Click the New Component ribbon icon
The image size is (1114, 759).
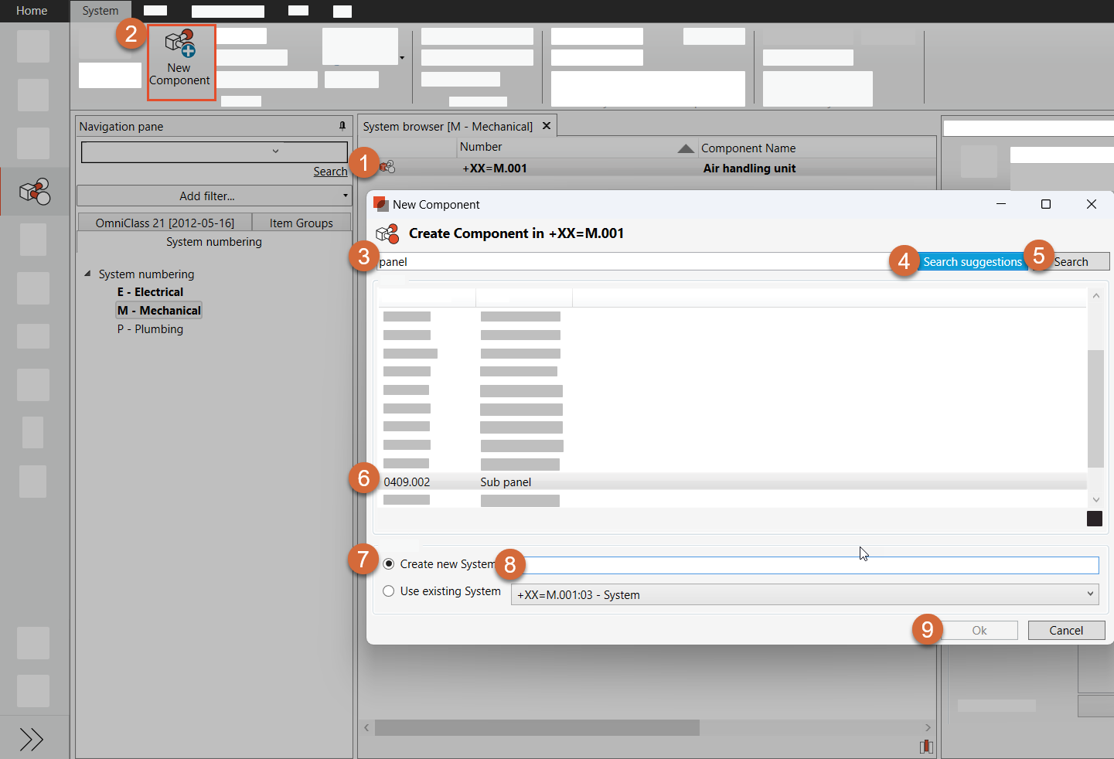[180, 45]
